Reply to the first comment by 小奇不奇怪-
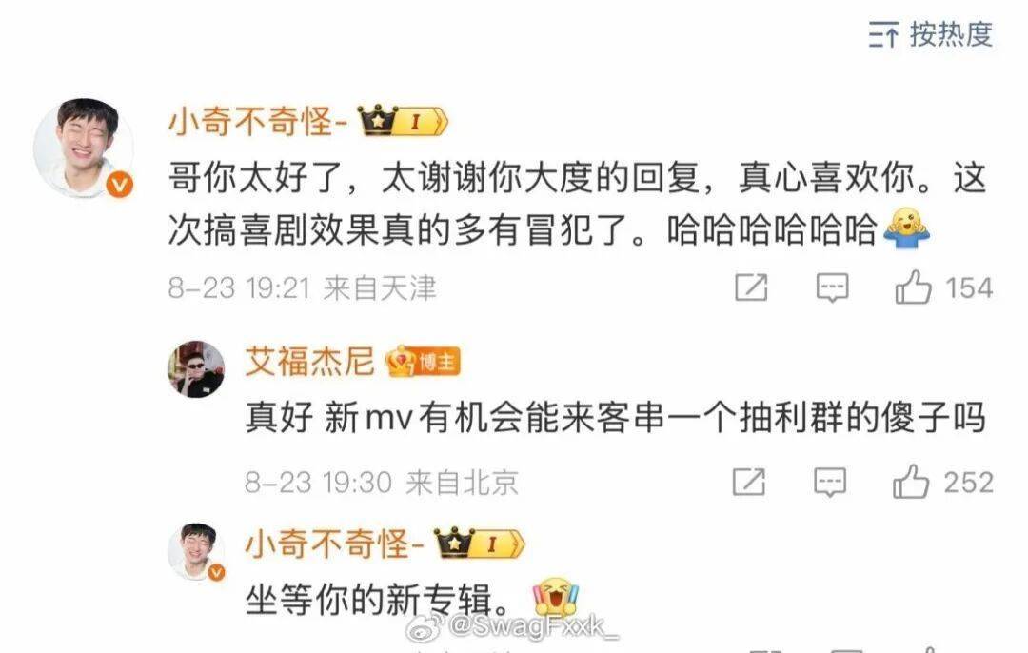The width and height of the screenshot is (1028, 653). point(832,287)
